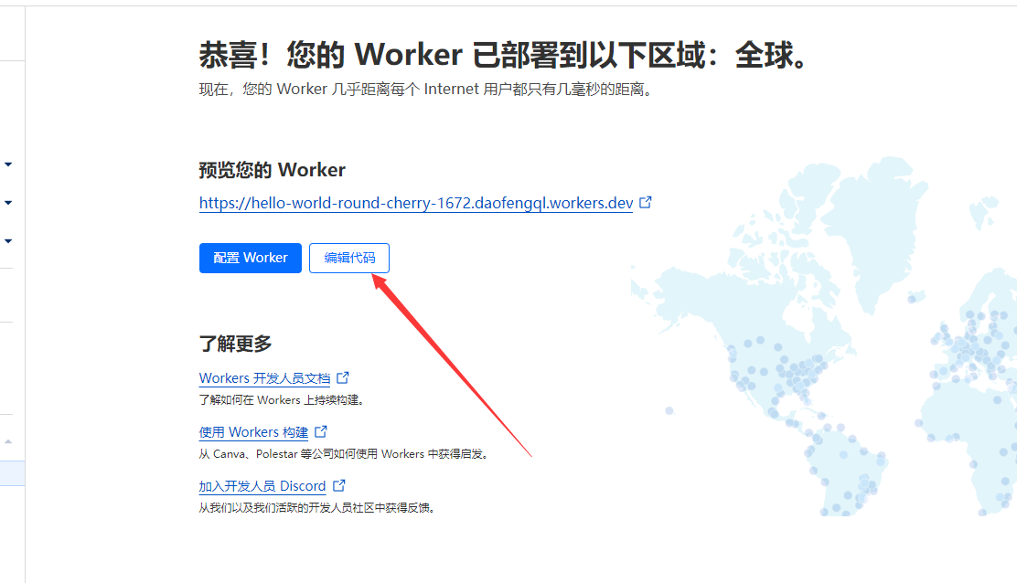Image resolution: width=1017 pixels, height=583 pixels.
Task: Open the Workers 开发人员文档 link
Action: click(264, 378)
